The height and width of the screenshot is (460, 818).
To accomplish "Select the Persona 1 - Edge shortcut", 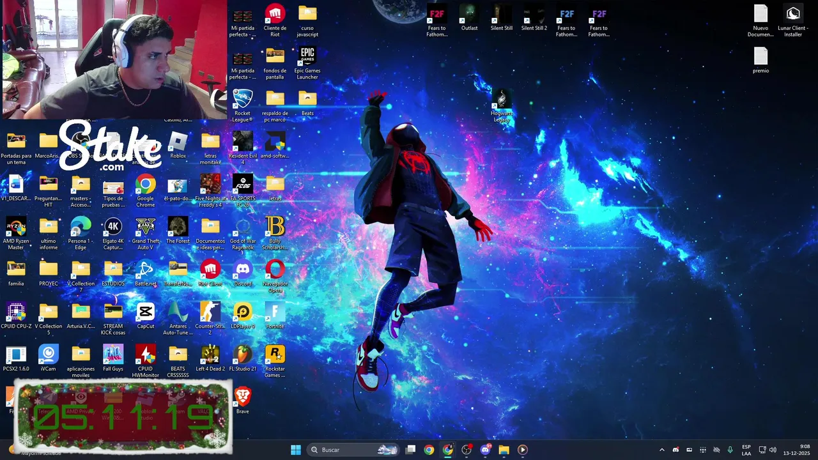I will click(x=81, y=234).
